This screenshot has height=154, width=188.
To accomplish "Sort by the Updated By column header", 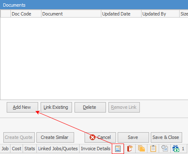I will [x=160, y=14].
